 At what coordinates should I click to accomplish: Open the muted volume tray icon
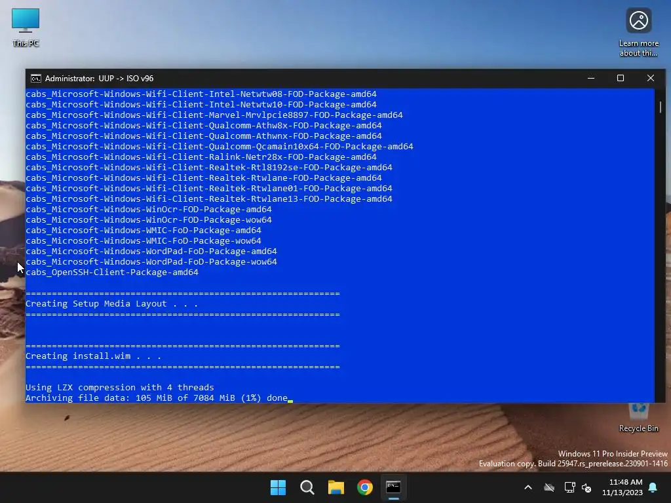(586, 487)
